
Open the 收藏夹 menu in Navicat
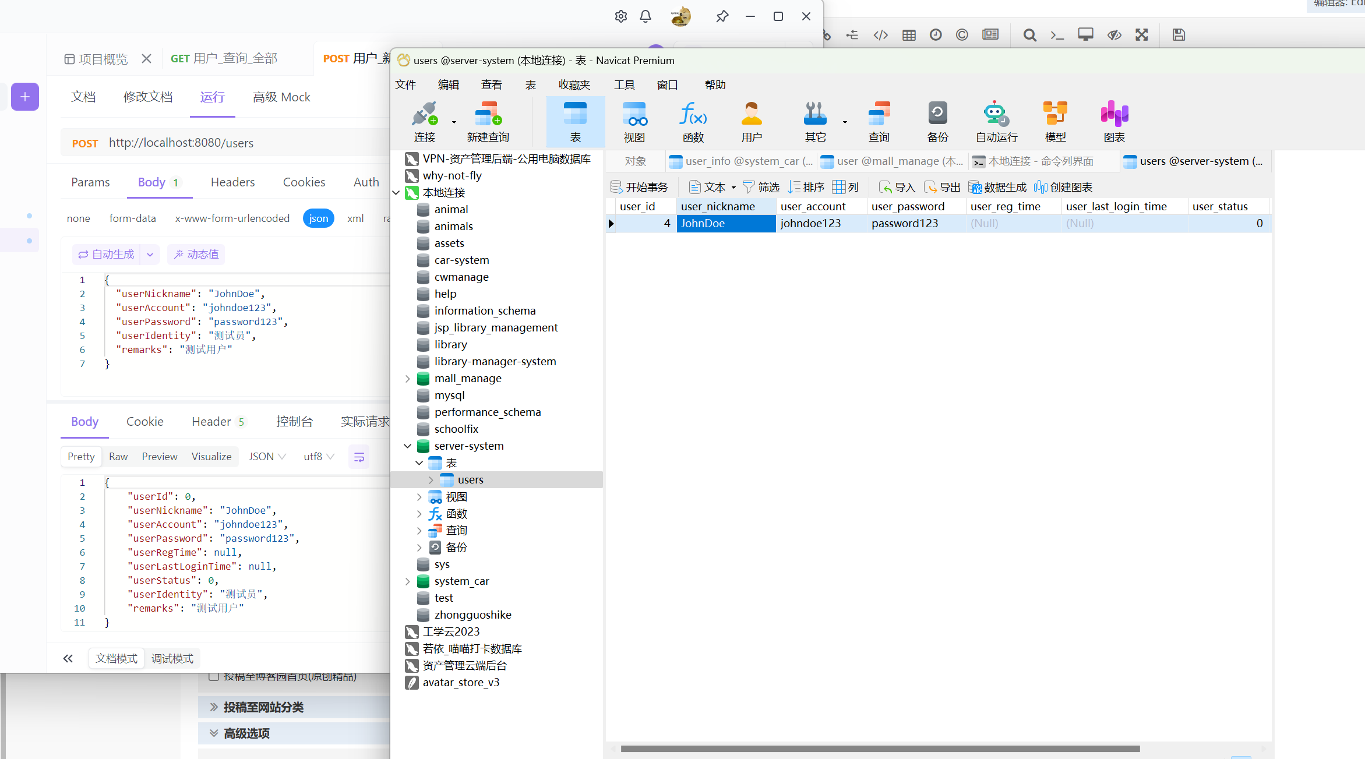[574, 85]
